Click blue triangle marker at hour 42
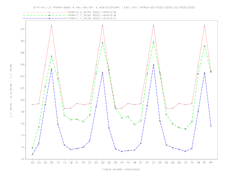This screenshot has height=177, width=230. [122, 152]
